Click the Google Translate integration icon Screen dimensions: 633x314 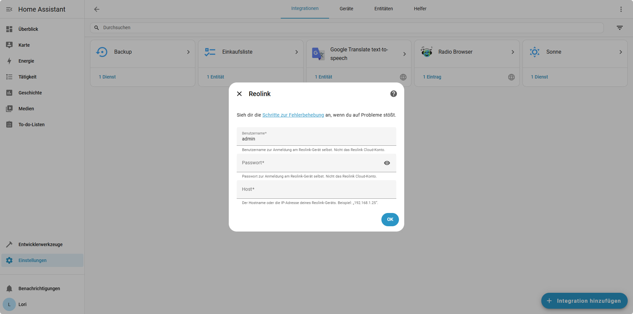point(318,54)
